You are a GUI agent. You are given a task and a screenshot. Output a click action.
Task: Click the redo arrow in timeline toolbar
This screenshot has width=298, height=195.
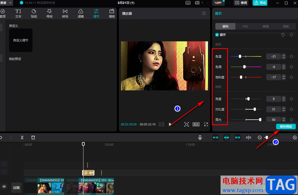(x=11, y=137)
